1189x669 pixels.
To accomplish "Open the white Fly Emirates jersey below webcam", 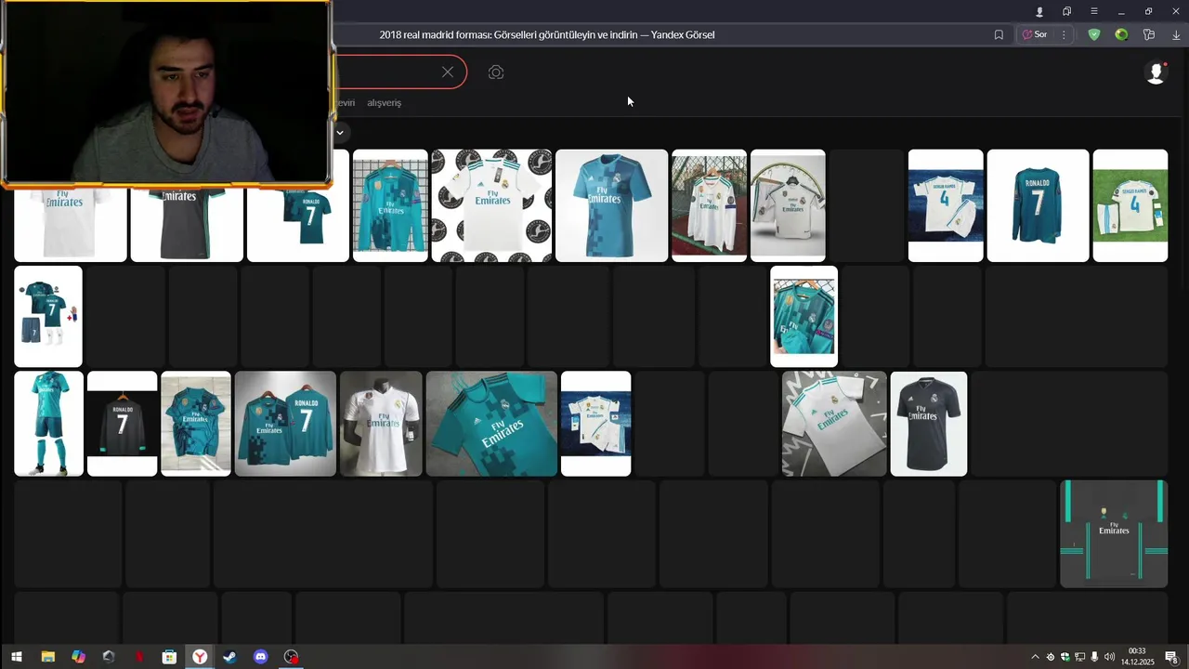I will tap(71, 224).
